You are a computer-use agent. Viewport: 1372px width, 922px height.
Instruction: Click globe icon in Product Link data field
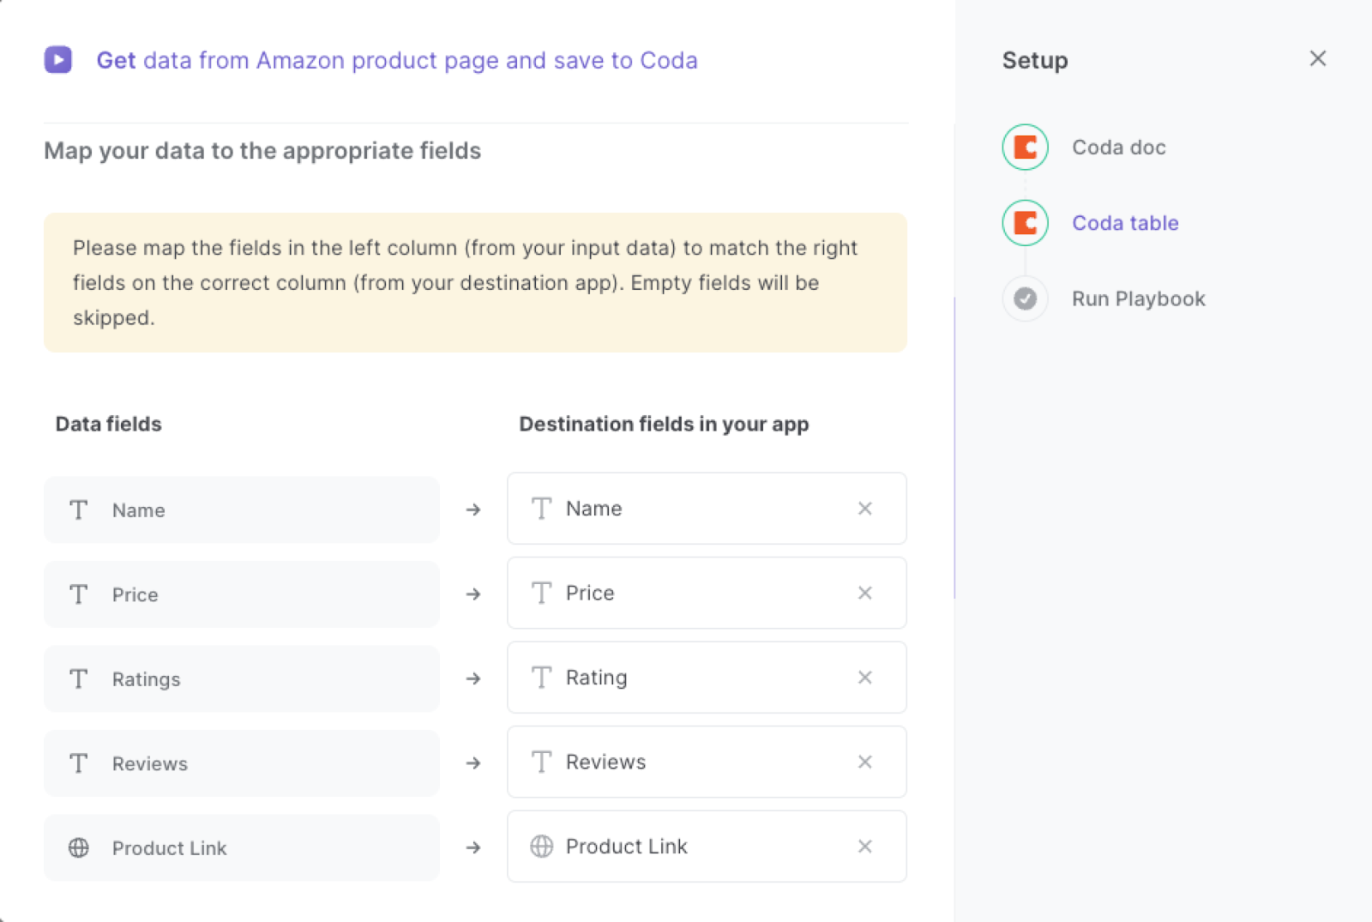click(79, 848)
